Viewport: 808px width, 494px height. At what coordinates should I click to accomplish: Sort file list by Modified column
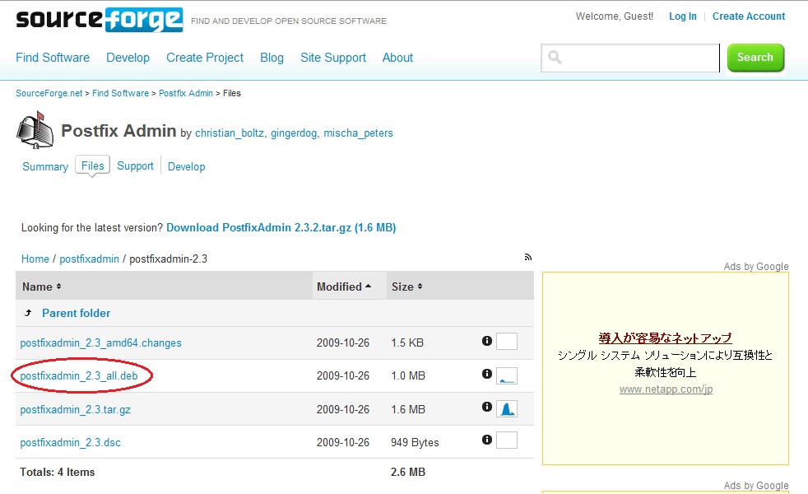(x=343, y=287)
